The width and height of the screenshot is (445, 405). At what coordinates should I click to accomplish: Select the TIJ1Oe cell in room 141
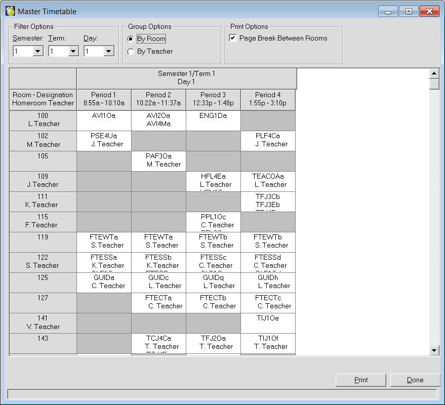coord(268,323)
